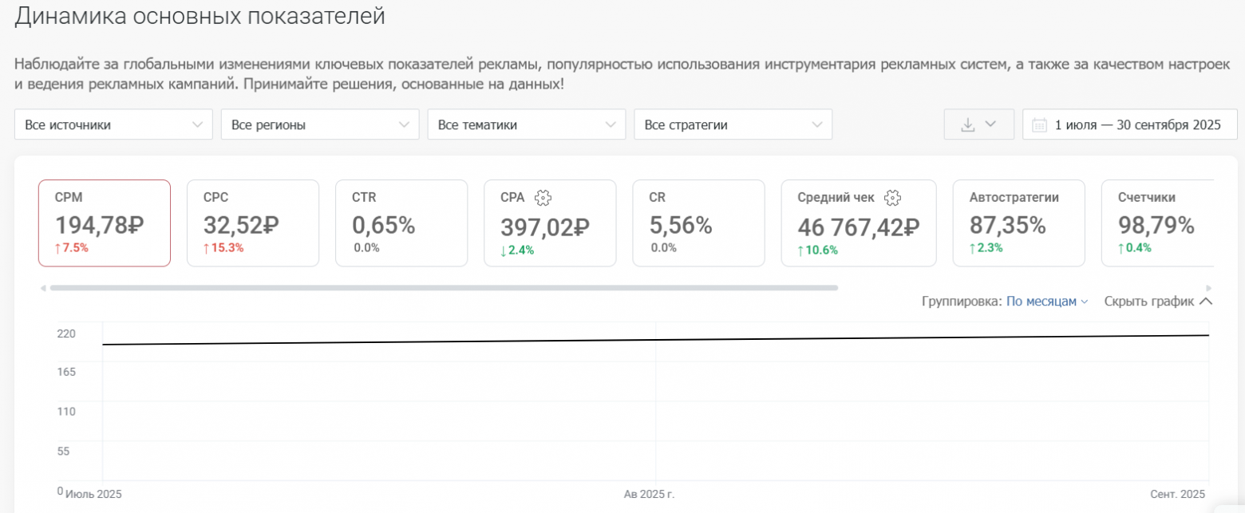Click the right scroll arrow under metric cards
1245x513 pixels.
(1209, 288)
